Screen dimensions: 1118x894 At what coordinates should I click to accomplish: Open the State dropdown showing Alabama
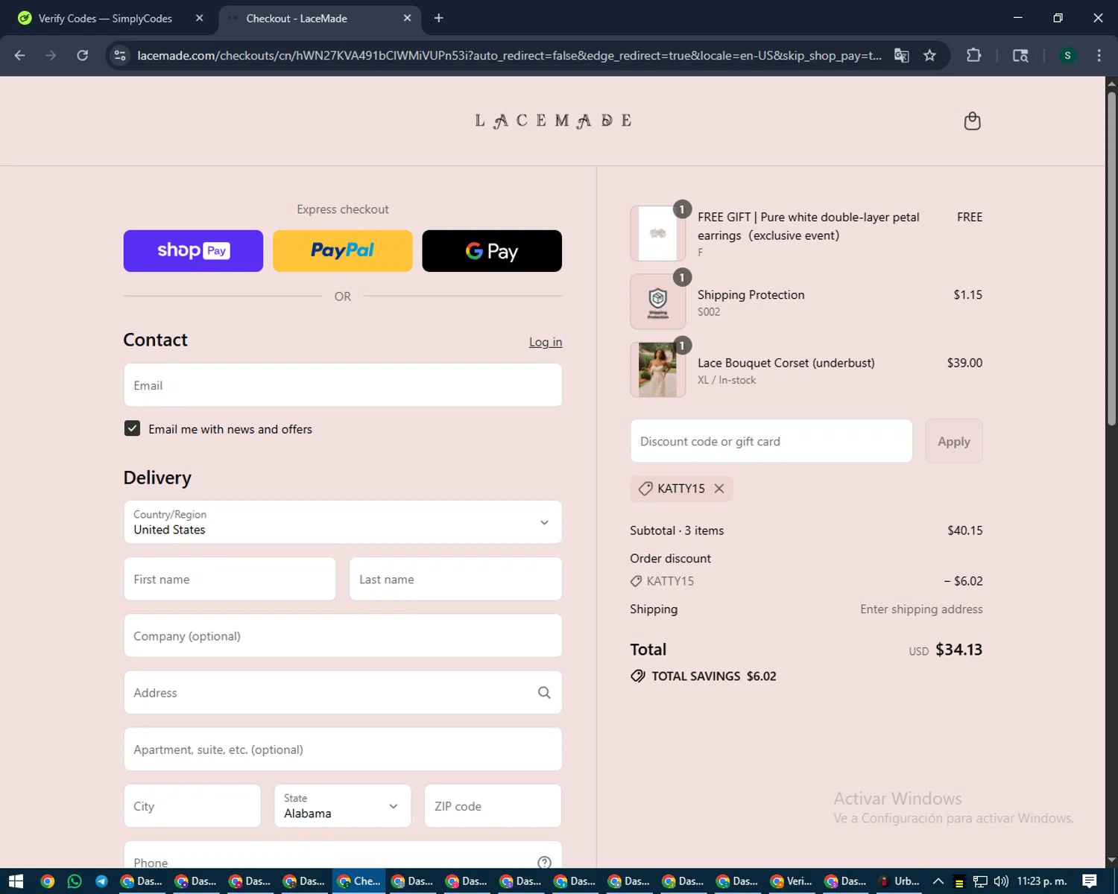(x=343, y=806)
